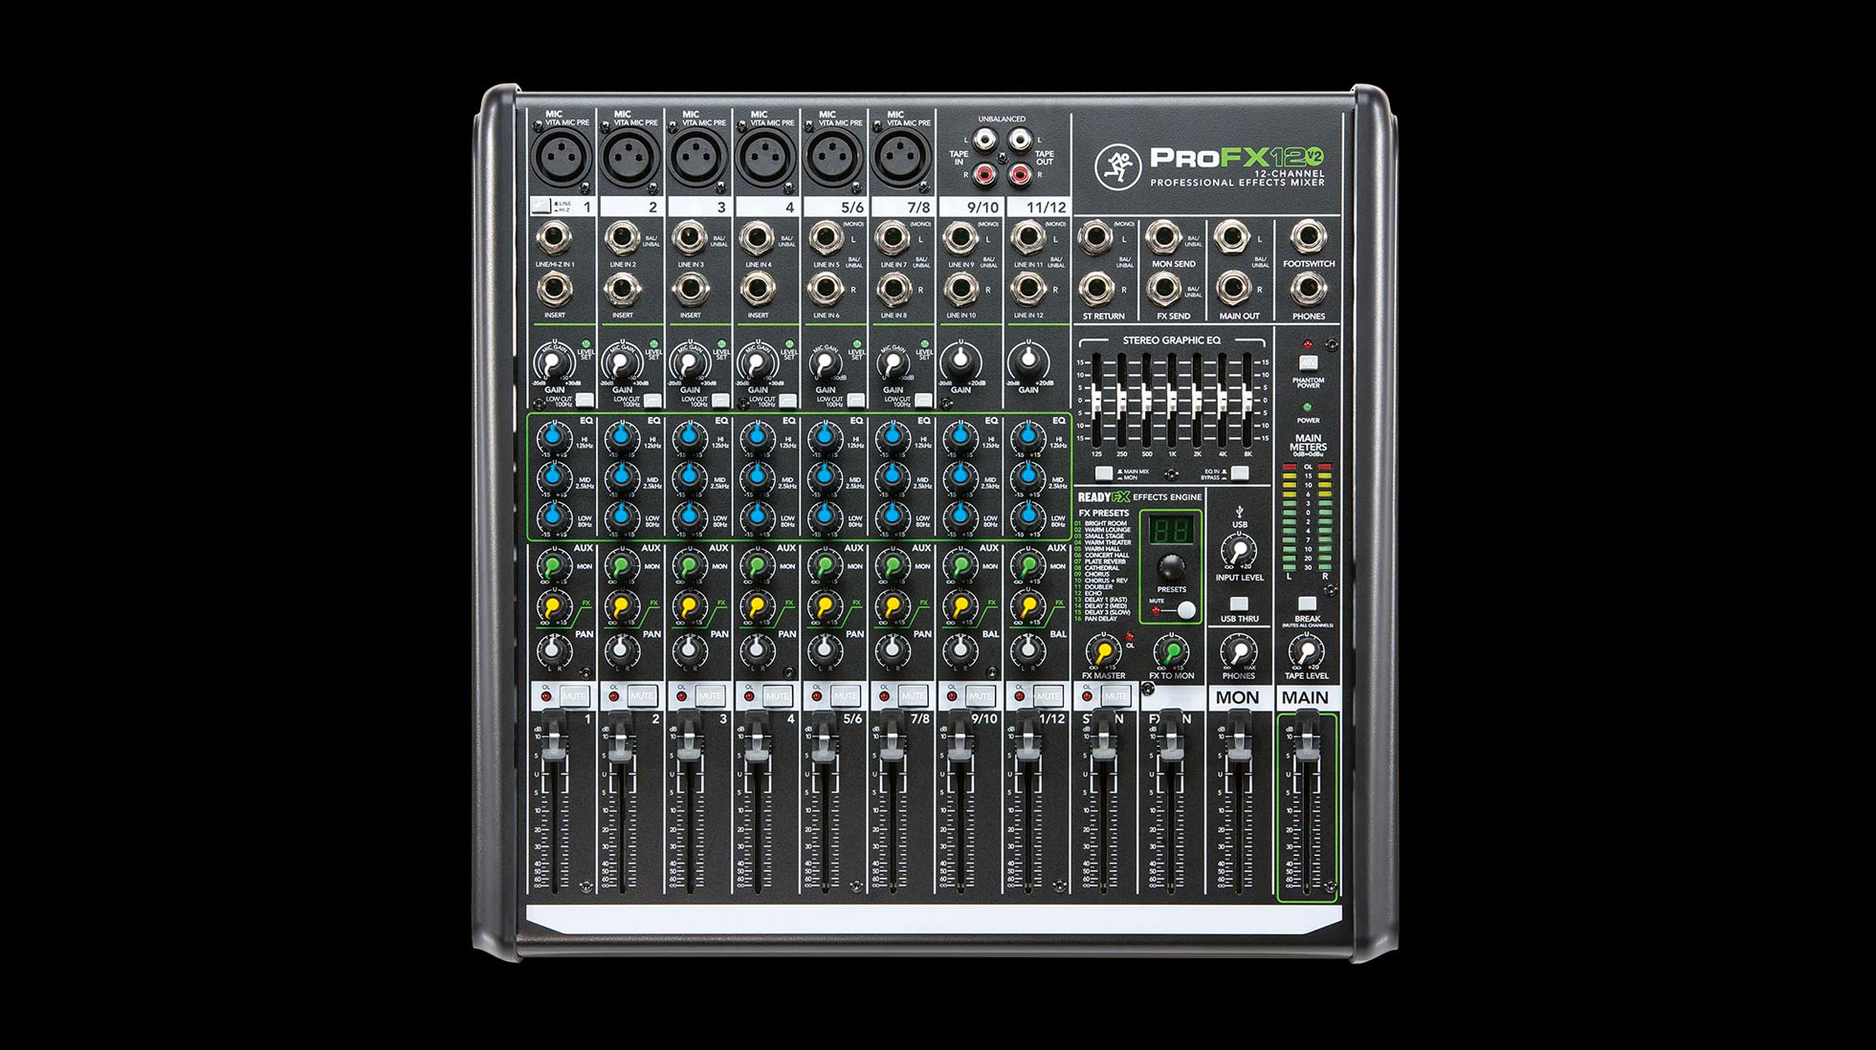Screen dimensions: 1876x1050
Task: Click the Tape Out right red RCA jack
Action: 1020,175
